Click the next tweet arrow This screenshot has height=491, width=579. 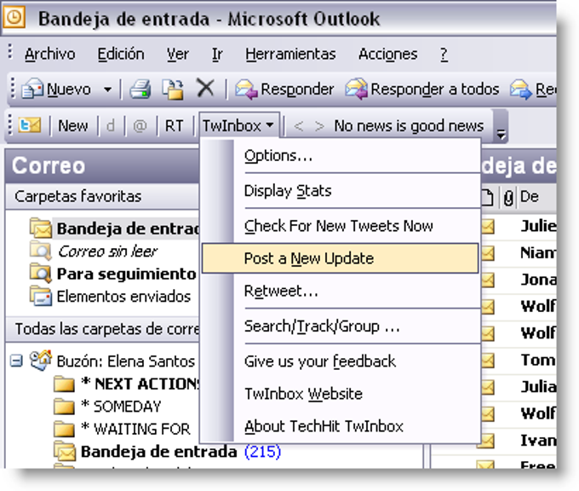click(x=319, y=126)
